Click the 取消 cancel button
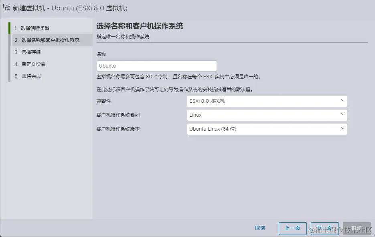Viewport: 375px width, 237px height. (x=260, y=228)
